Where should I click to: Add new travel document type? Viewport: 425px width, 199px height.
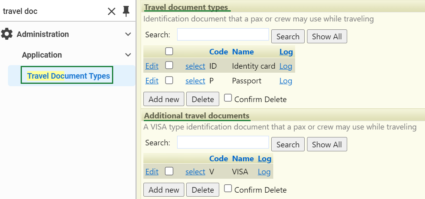(x=164, y=99)
